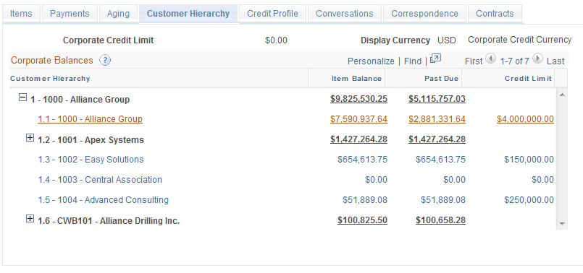Switch to the Items tab
The image size is (583, 273).
click(x=21, y=14)
